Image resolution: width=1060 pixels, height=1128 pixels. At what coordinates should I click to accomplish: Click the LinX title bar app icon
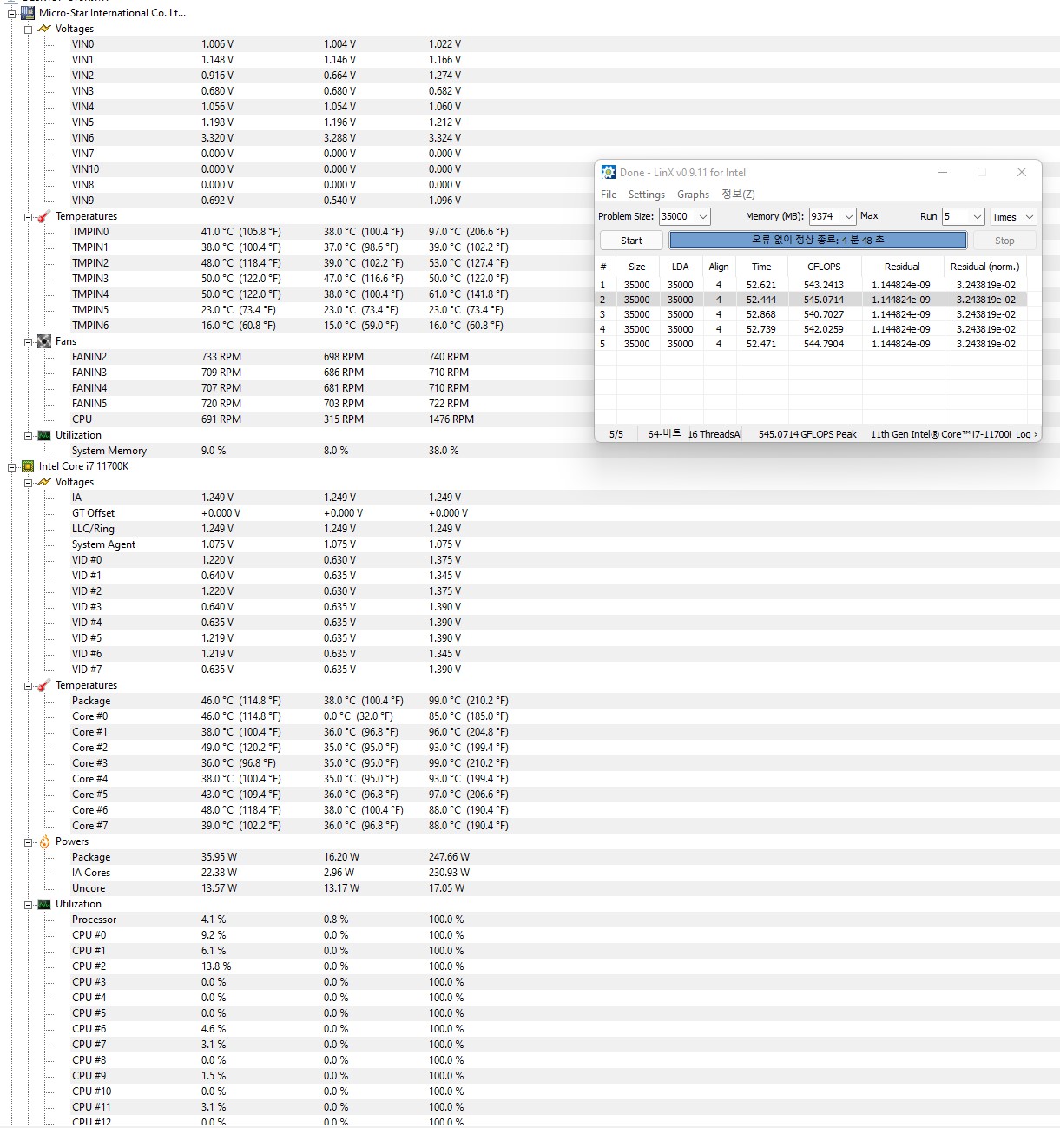point(609,172)
